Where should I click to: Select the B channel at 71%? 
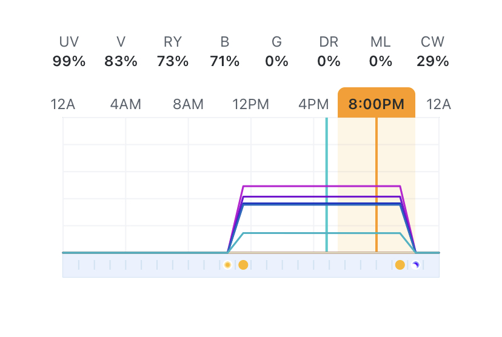click(225, 52)
